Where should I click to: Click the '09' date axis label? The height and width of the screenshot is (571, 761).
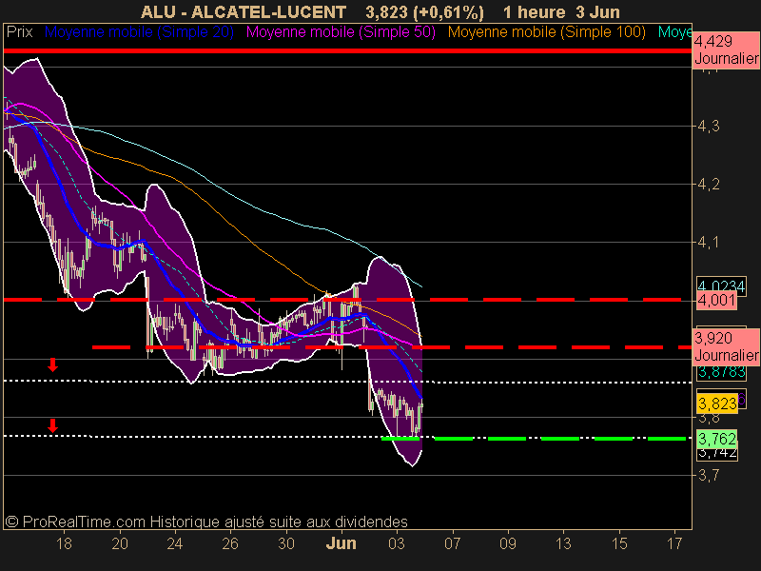point(508,542)
